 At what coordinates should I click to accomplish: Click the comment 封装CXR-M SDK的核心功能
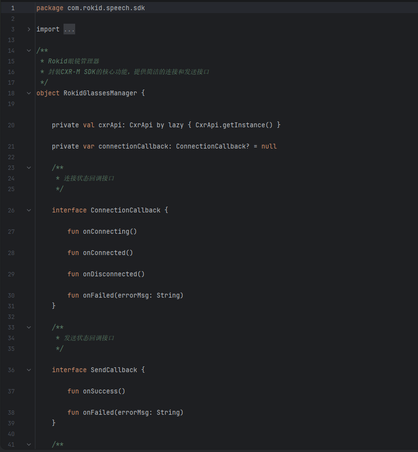(88, 72)
